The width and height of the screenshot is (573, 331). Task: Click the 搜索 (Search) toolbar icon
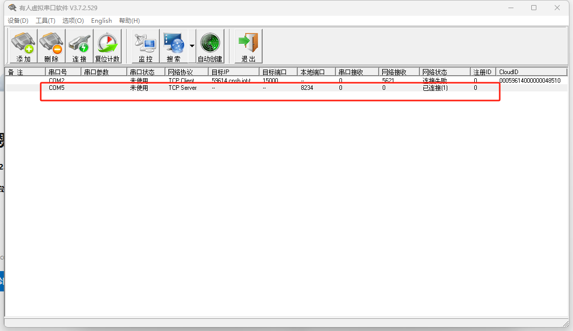pos(174,46)
